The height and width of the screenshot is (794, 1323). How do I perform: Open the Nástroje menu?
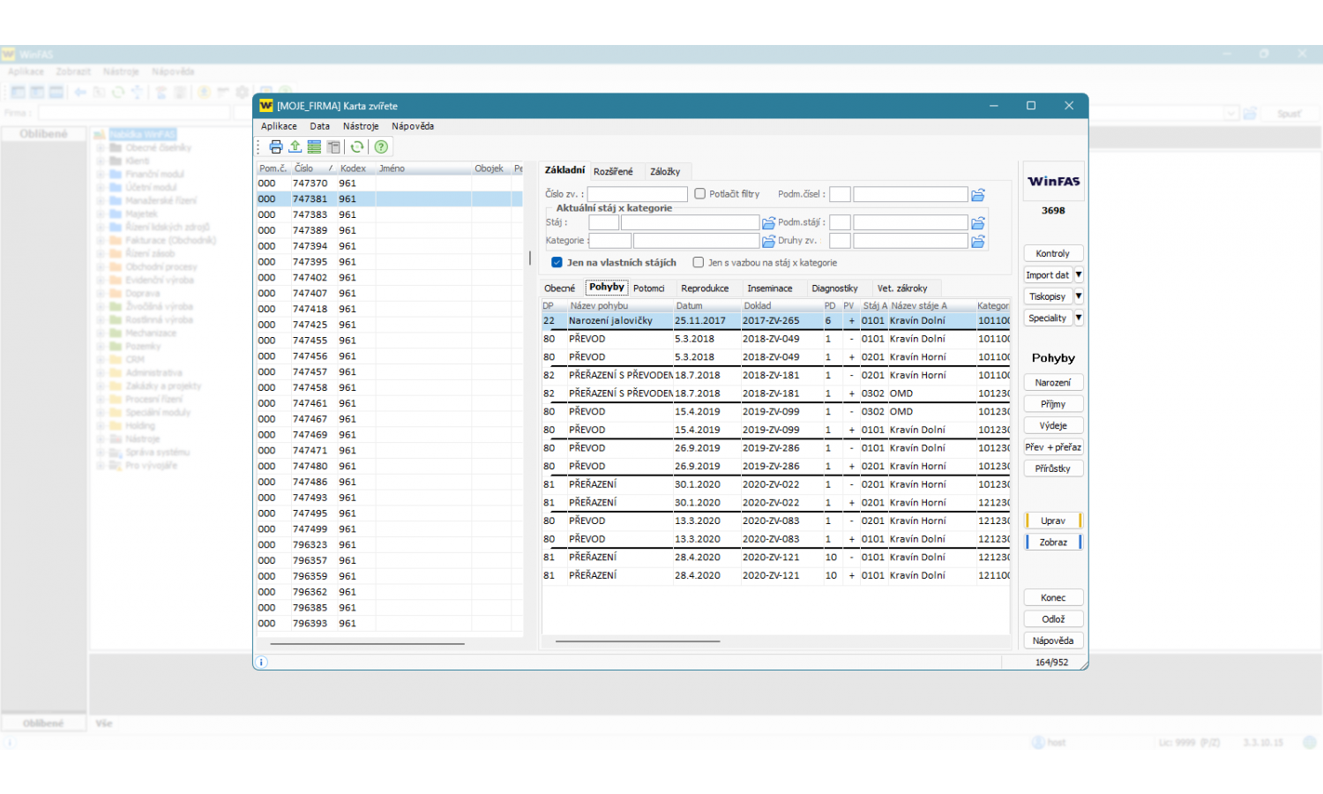click(361, 126)
